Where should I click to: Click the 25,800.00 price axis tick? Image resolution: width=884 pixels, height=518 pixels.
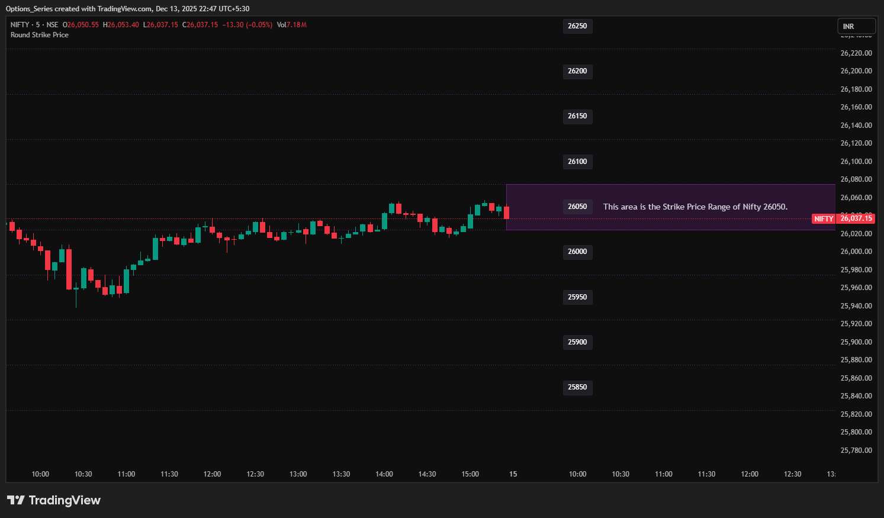click(856, 432)
